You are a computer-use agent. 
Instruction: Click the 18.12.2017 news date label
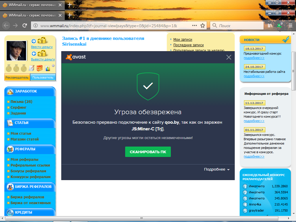point(254,49)
